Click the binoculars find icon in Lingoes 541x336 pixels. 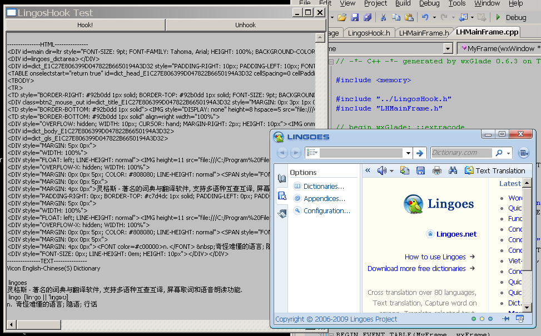[x=453, y=170]
